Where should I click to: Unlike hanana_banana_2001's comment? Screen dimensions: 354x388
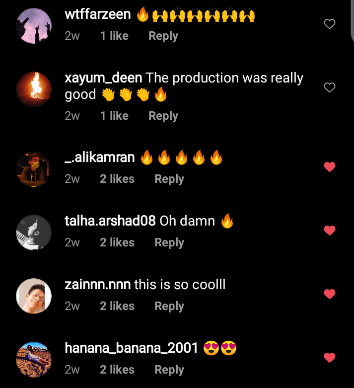[330, 358]
